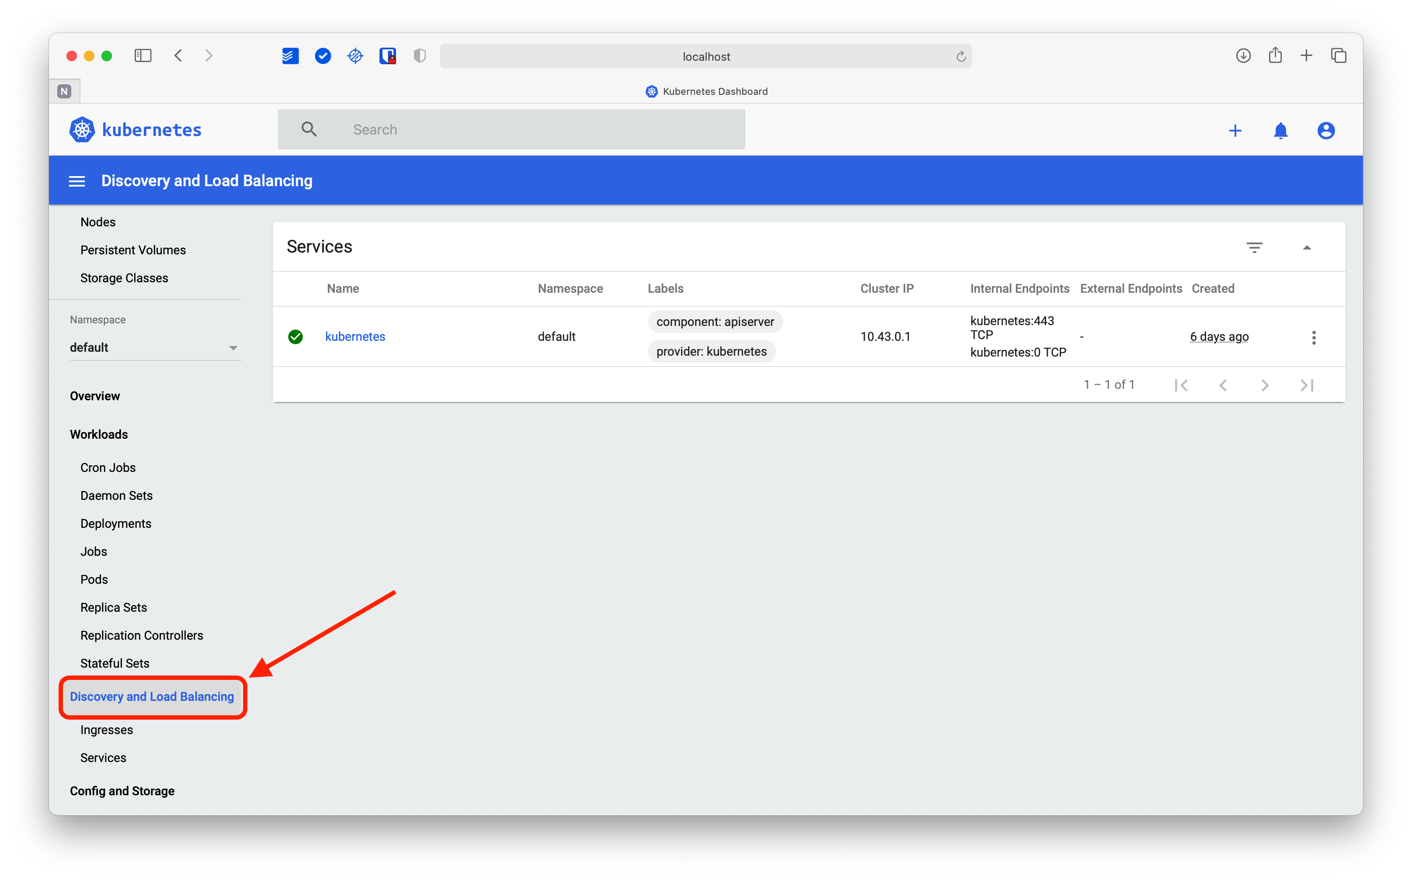
Task: Open Safari downloads icon
Action: click(1243, 56)
